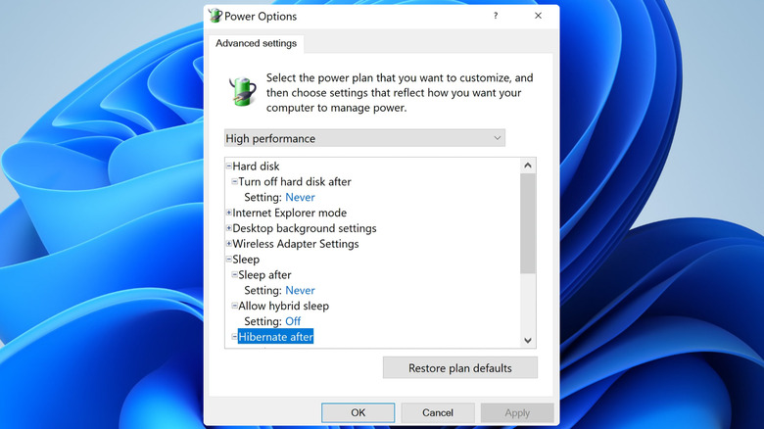Image resolution: width=764 pixels, height=429 pixels.
Task: Open the help question mark button
Action: pyautogui.click(x=496, y=16)
